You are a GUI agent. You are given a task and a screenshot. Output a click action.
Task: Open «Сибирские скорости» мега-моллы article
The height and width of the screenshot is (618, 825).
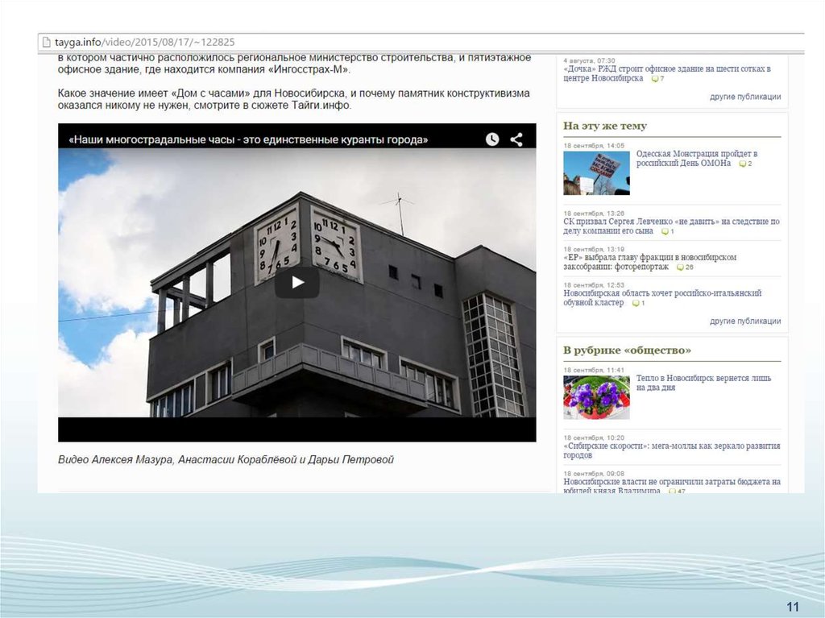pos(672,450)
